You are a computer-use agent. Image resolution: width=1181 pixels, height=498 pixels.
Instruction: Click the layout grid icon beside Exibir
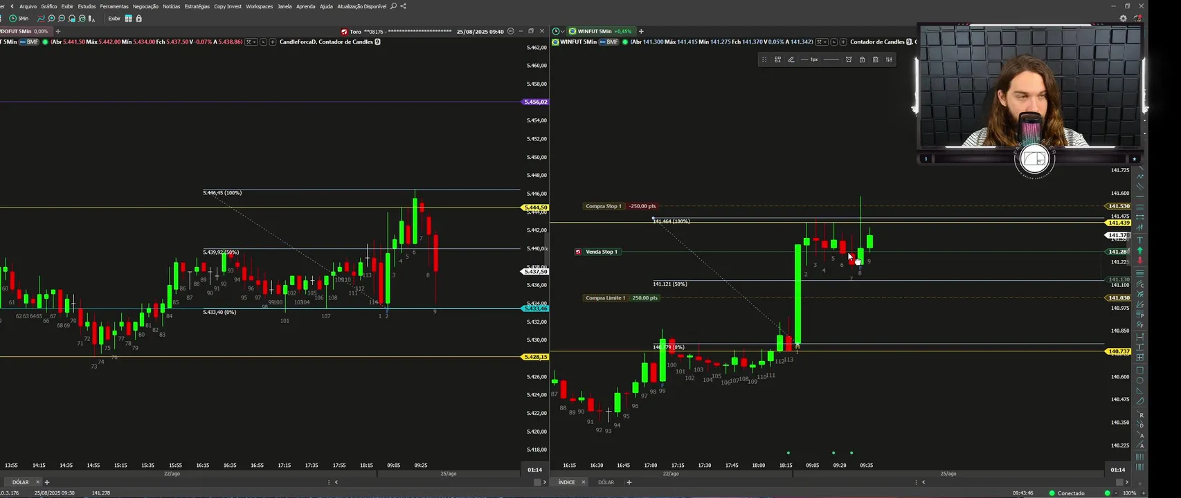(128, 19)
